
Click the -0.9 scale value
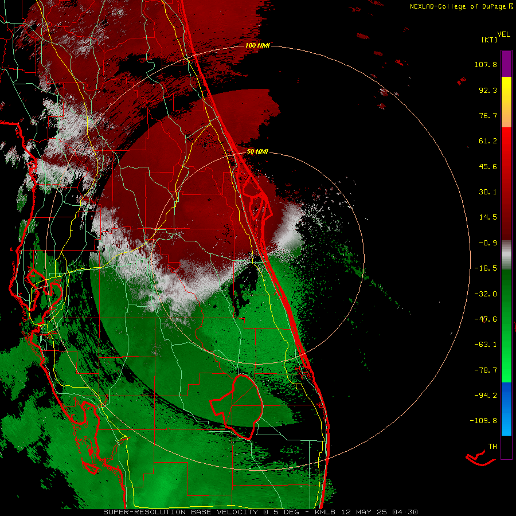(x=488, y=243)
